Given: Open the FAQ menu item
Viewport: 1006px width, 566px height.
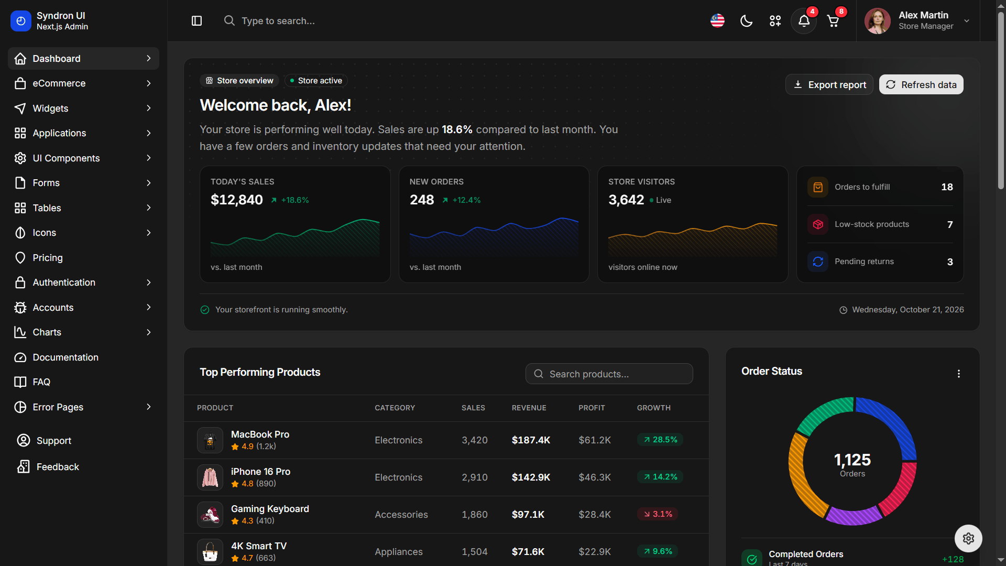Looking at the screenshot, I should coord(83,382).
